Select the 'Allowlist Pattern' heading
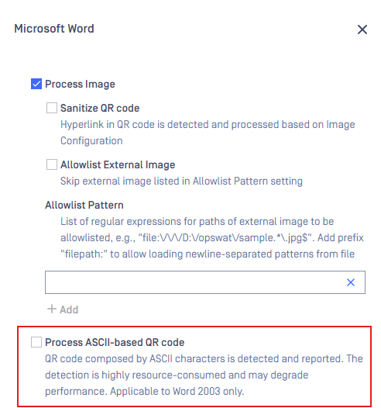This screenshot has width=381, height=408. (84, 205)
